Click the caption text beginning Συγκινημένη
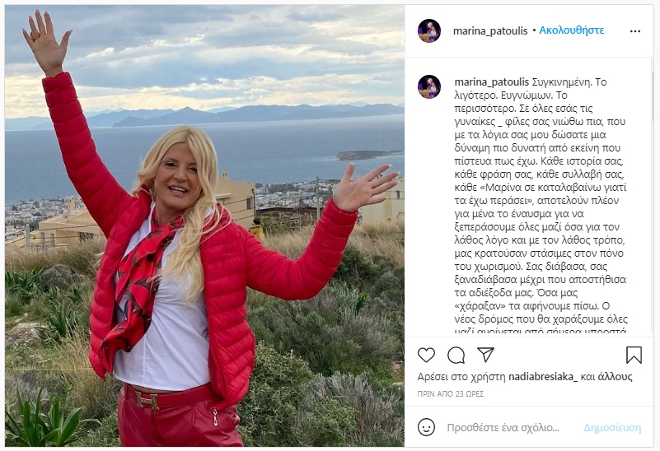The width and height of the screenshot is (660, 451). [x=541, y=207]
